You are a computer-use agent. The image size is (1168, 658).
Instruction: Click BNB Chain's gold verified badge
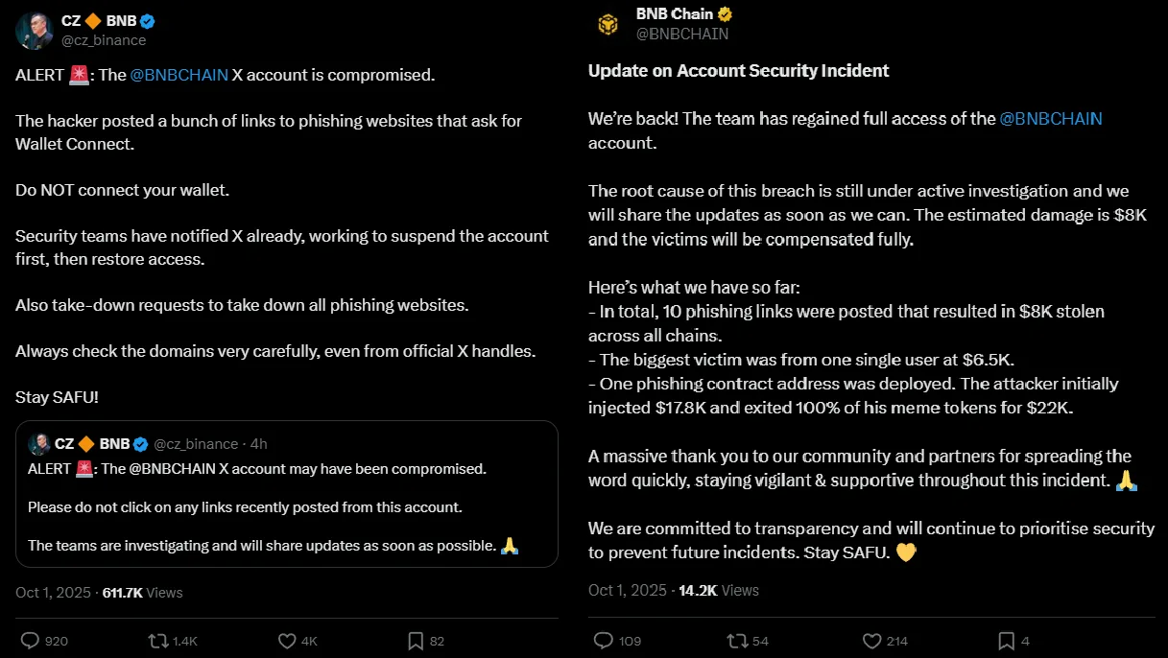click(x=726, y=14)
